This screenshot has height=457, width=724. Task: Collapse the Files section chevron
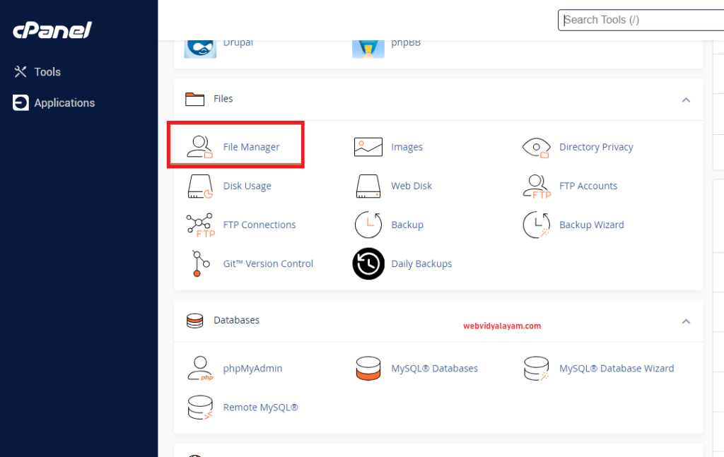pos(685,100)
